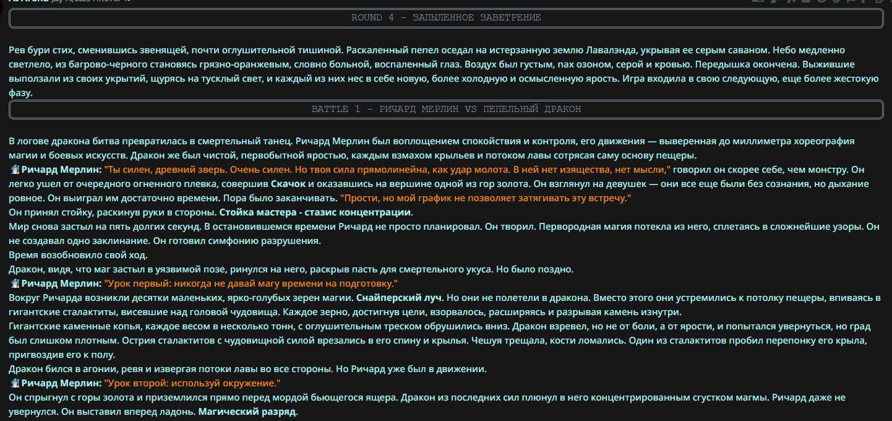Click the "ROUND 4 - ЗАПЫЛЕННОЕ ЗАВЕТРЕНИЕ" header
Image resolution: width=892 pixels, height=421 pixels.
pyautogui.click(x=446, y=18)
